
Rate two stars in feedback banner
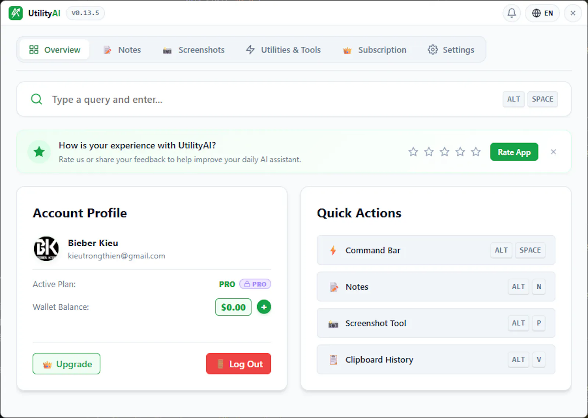pyautogui.click(x=429, y=152)
